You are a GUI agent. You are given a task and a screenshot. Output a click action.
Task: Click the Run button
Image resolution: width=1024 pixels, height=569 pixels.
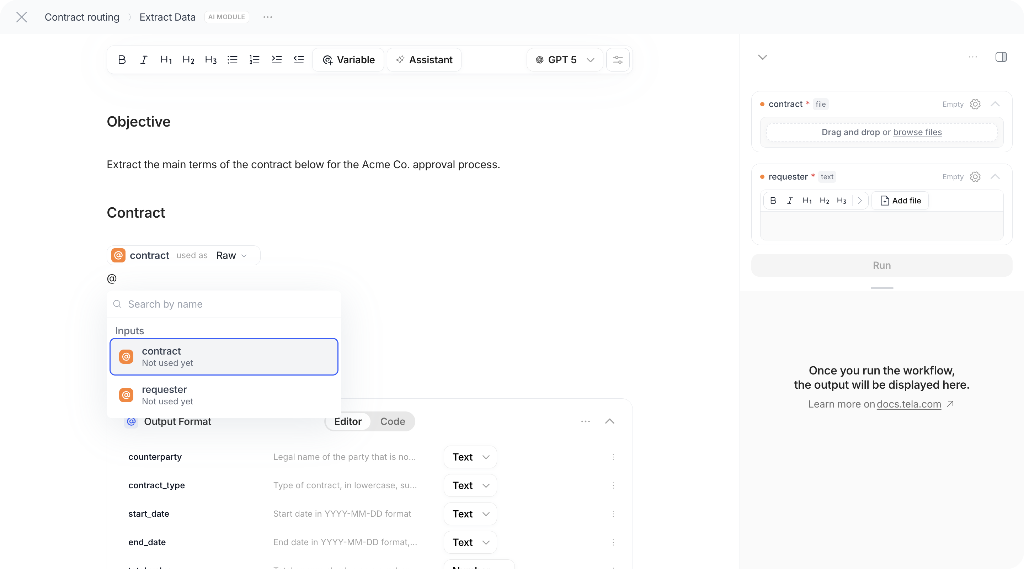(882, 265)
